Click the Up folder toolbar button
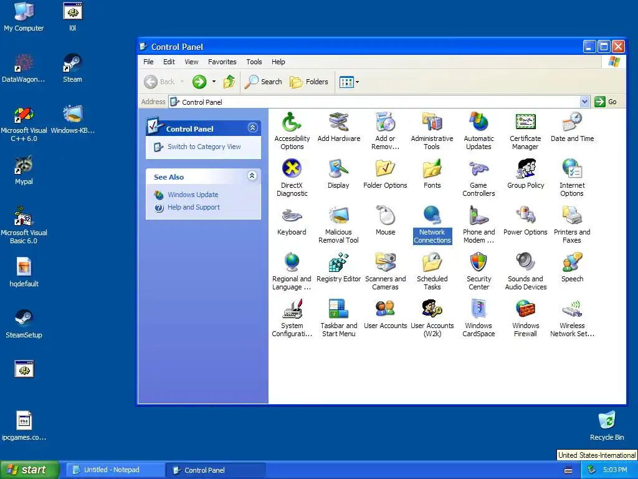 [229, 82]
